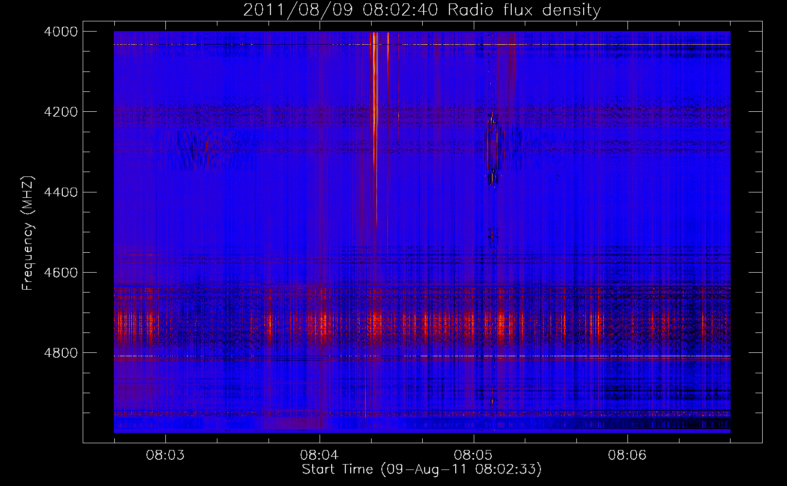
Task: Click the "Start Time (09-Aug-11 08:02:33)" label
Action: [422, 469]
